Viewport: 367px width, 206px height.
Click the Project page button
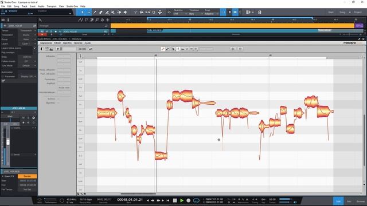(x=358, y=12)
